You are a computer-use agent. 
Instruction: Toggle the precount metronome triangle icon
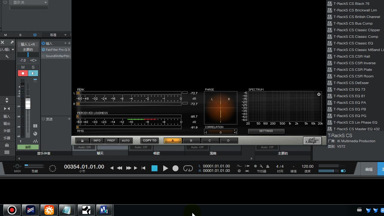(268, 166)
